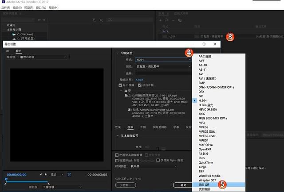Viewport: 284px width, 192px height.
Task: Click the duplicate icon in queue toolbar
Action: click(x=180, y=20)
